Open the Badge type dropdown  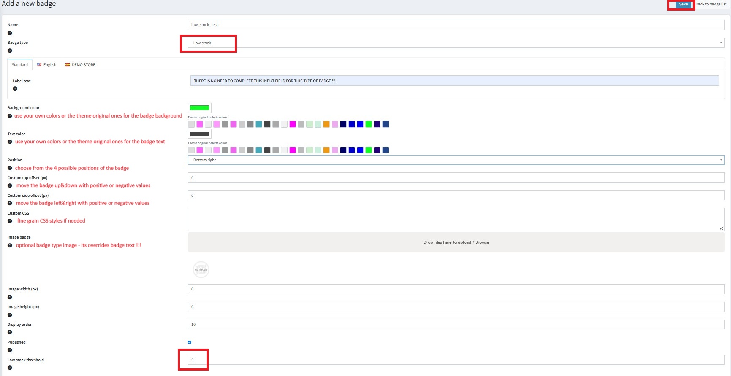[x=456, y=43]
